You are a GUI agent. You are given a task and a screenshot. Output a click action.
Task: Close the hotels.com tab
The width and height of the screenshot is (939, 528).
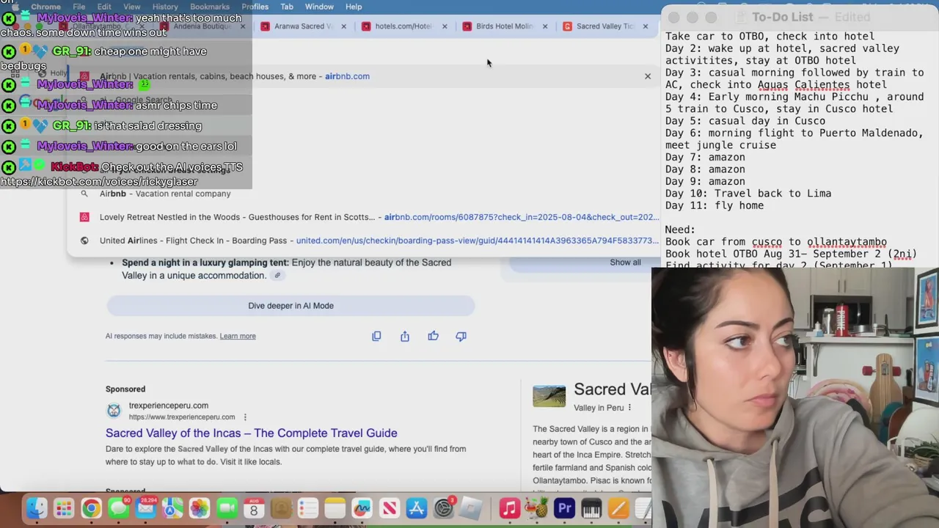click(445, 26)
